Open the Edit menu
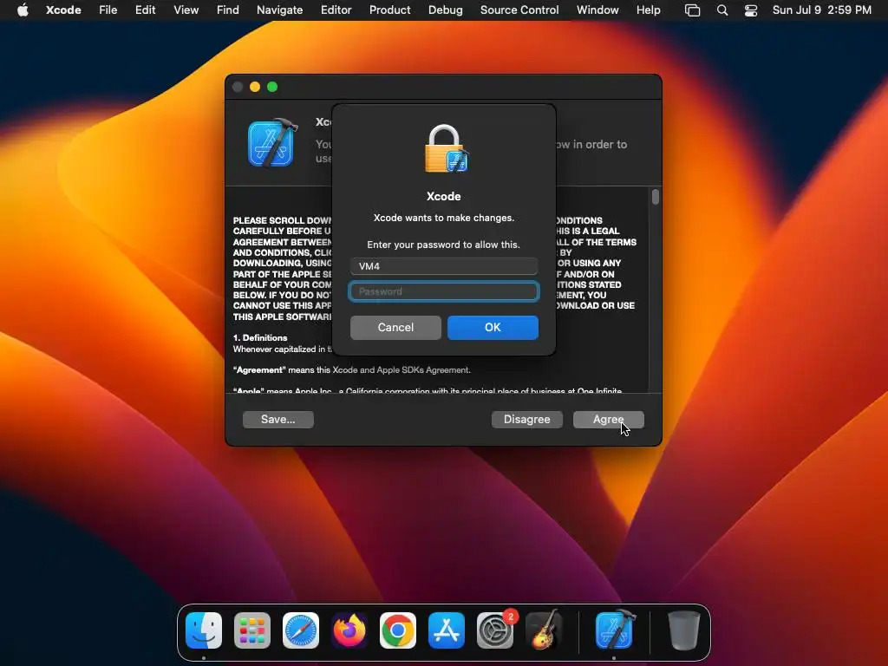 coord(145,10)
